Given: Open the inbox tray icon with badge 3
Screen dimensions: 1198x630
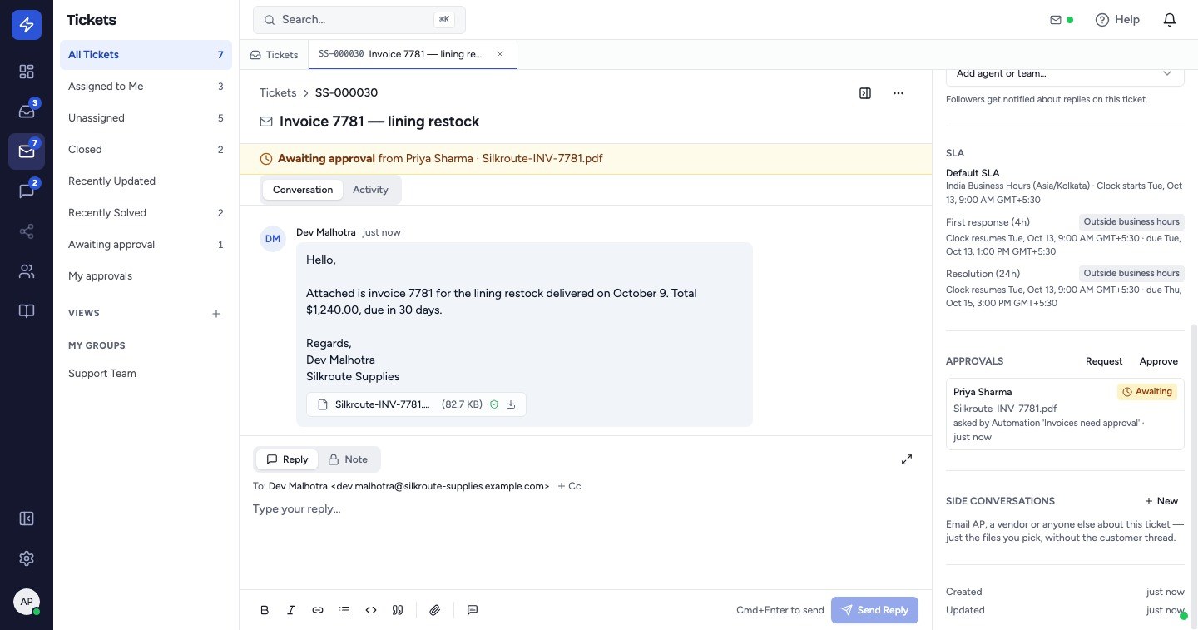Looking at the screenshot, I should point(27,112).
